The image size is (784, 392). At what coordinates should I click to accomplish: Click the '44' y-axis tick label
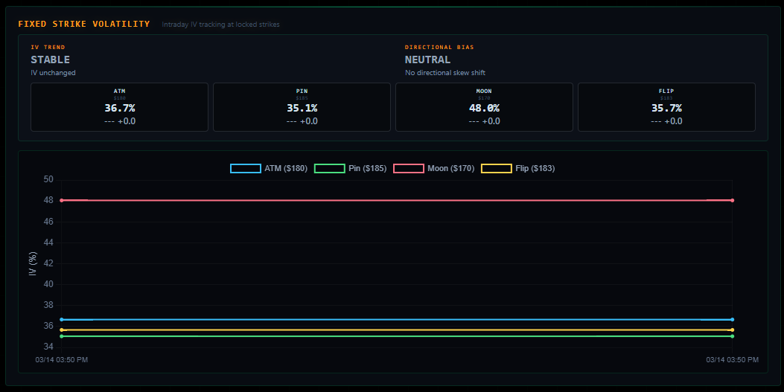48,242
